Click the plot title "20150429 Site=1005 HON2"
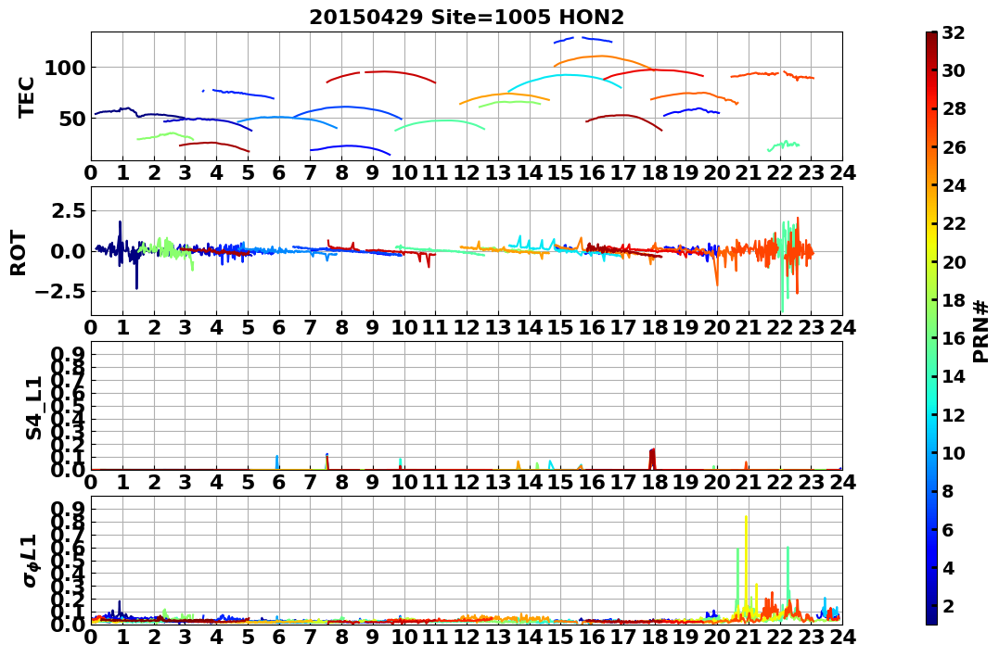Viewport: 999px width, 657px height. pyautogui.click(x=467, y=18)
